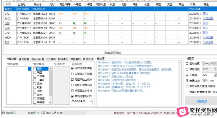
Task: Click the 状态栏 row link
Action: pos(8,9)
